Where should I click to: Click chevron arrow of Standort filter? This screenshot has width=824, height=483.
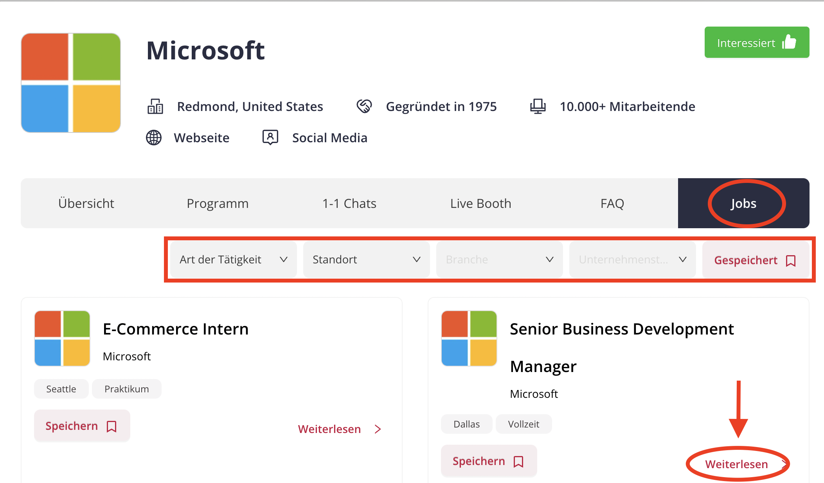tap(417, 259)
